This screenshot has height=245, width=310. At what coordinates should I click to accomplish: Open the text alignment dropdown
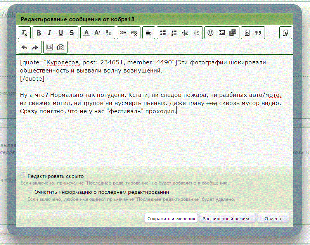148,33
